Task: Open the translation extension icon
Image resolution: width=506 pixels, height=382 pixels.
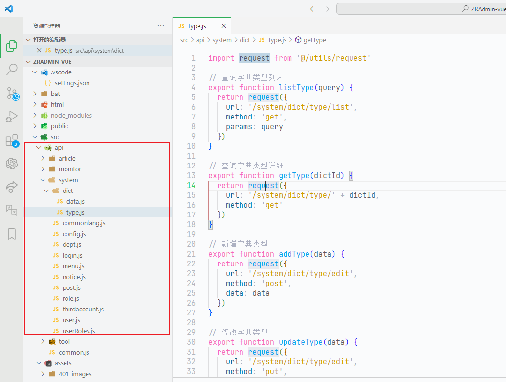Action: click(12, 210)
